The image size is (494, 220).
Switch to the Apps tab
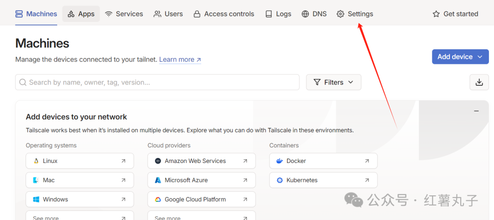(x=81, y=14)
